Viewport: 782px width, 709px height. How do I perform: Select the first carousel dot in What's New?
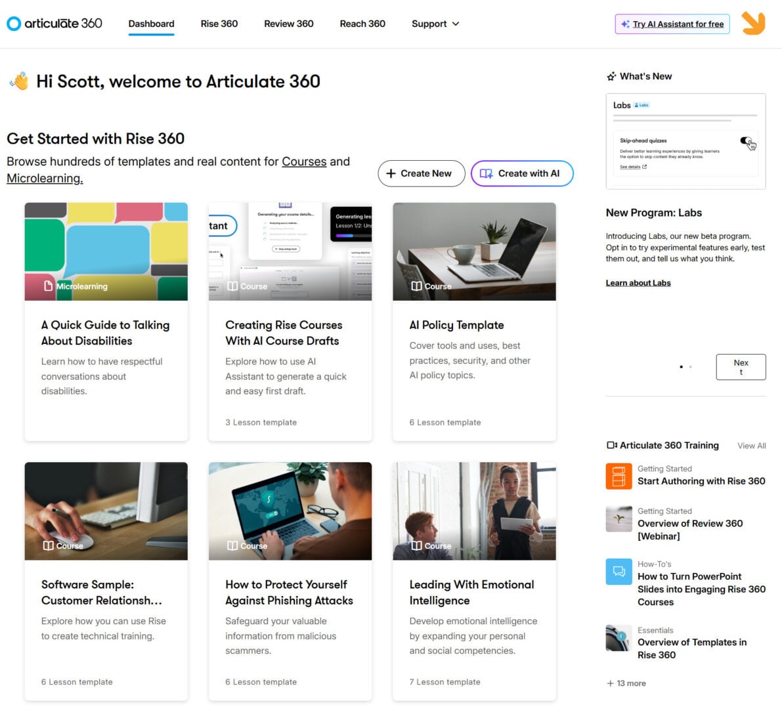pos(682,367)
